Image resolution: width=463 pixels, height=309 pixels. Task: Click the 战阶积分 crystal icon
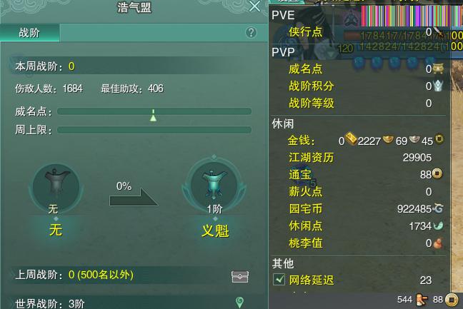(x=438, y=86)
